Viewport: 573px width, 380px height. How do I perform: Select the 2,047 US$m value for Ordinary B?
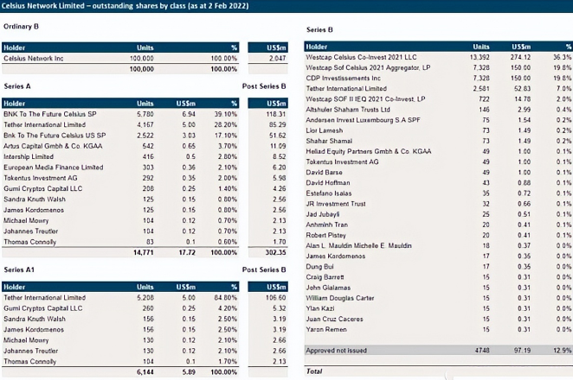tap(277, 59)
